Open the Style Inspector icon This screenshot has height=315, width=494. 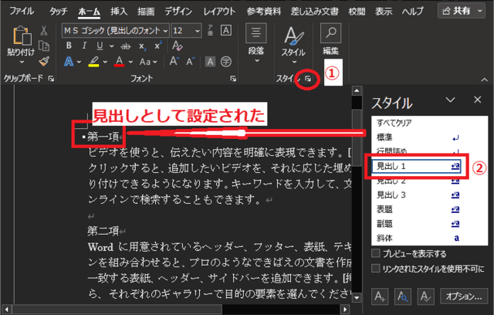tap(401, 296)
